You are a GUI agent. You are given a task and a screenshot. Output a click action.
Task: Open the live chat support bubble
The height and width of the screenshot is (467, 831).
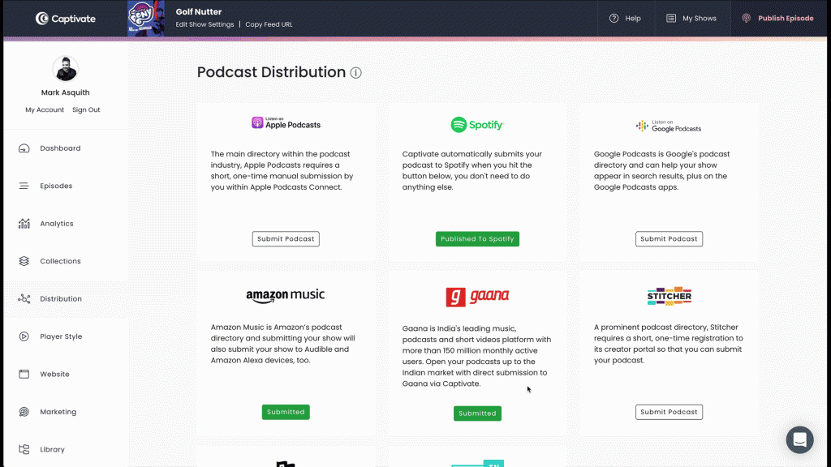point(799,439)
